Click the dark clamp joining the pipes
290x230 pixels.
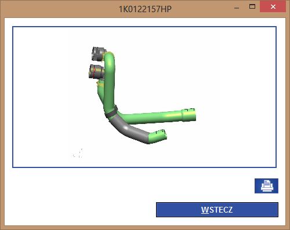111,112
